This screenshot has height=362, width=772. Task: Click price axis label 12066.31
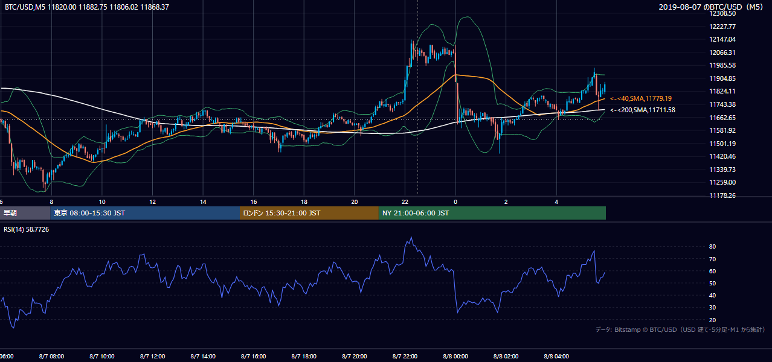coord(722,52)
